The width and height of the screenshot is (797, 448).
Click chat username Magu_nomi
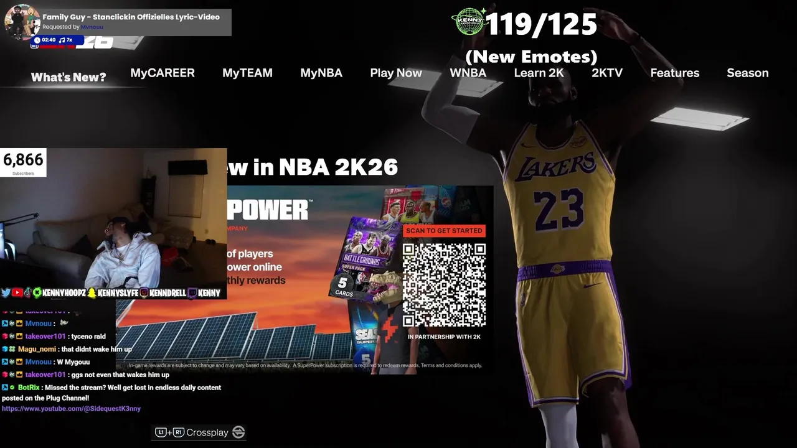(x=37, y=349)
